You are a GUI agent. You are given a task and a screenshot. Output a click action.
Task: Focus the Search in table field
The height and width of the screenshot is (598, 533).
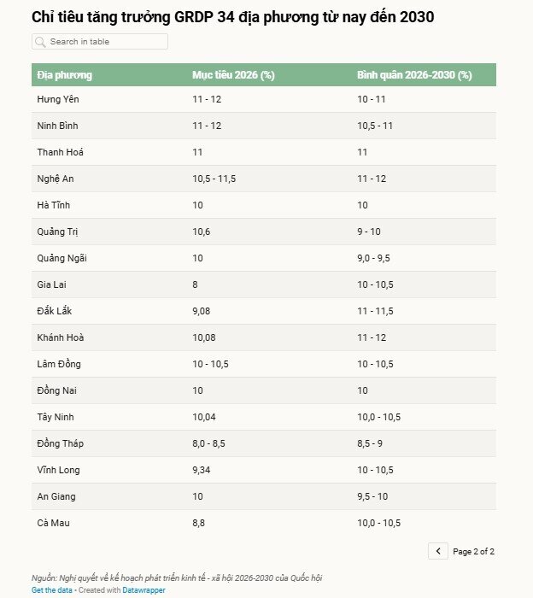(x=106, y=42)
